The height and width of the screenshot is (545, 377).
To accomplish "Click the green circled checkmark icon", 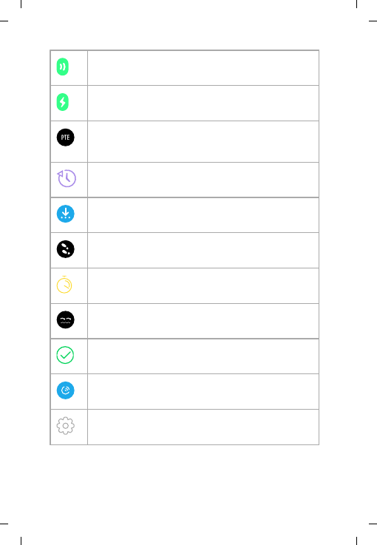I will (x=65, y=355).
